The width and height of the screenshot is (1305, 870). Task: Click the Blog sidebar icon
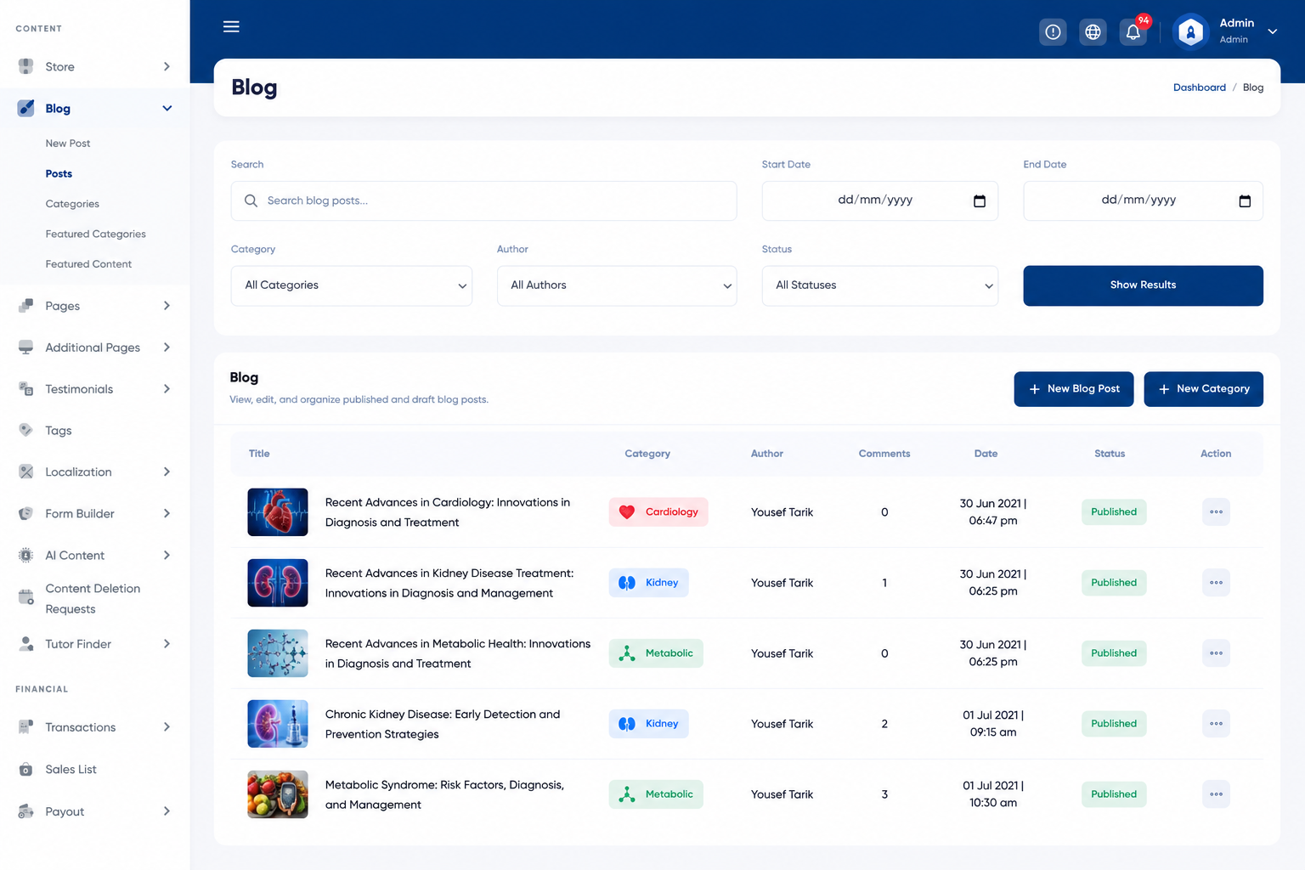(x=26, y=108)
